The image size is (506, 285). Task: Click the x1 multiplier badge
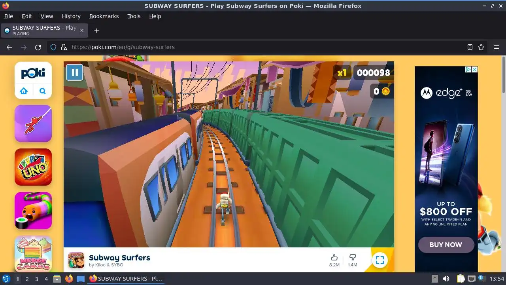click(x=342, y=73)
